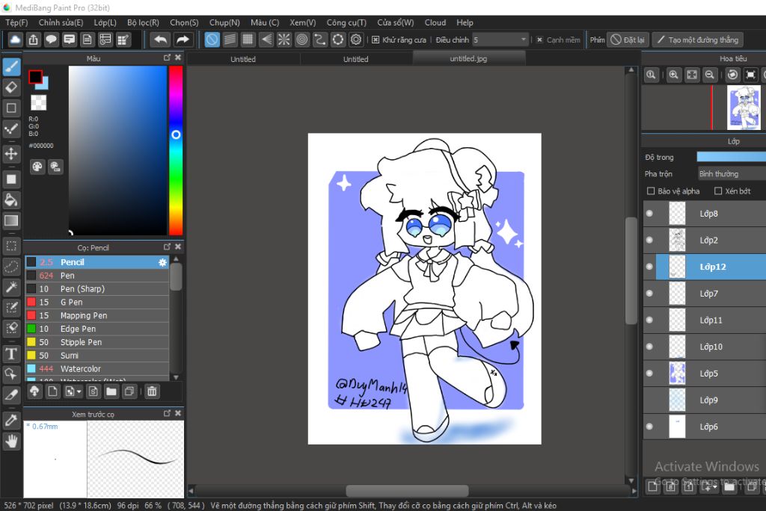Toggle Cạnh mềm checkbox

point(539,40)
